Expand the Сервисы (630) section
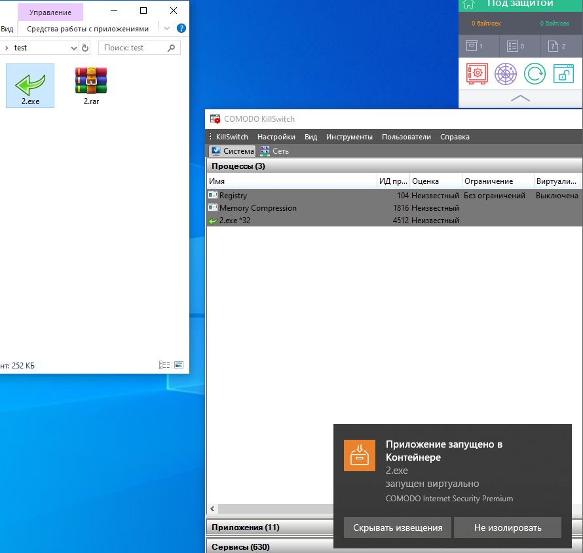The image size is (583, 553). [x=270, y=546]
